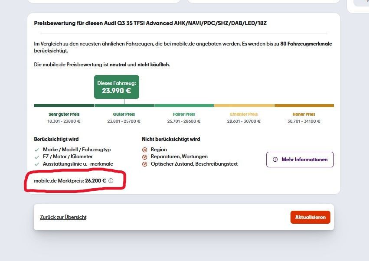
Task: Click the Guter Preis label text
Action: click(124, 114)
